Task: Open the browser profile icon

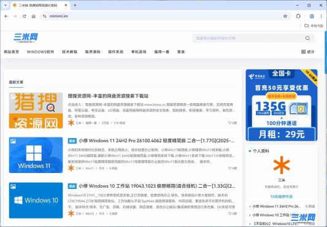Action: point(312,16)
